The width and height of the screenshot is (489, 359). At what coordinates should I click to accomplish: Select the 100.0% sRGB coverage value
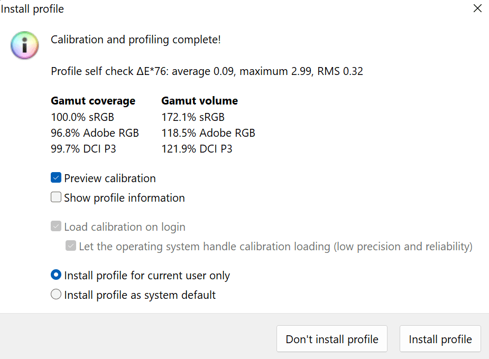pyautogui.click(x=82, y=117)
